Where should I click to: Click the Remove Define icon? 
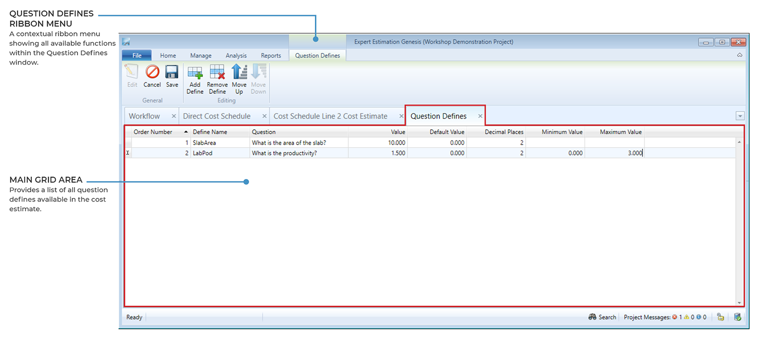pyautogui.click(x=217, y=72)
